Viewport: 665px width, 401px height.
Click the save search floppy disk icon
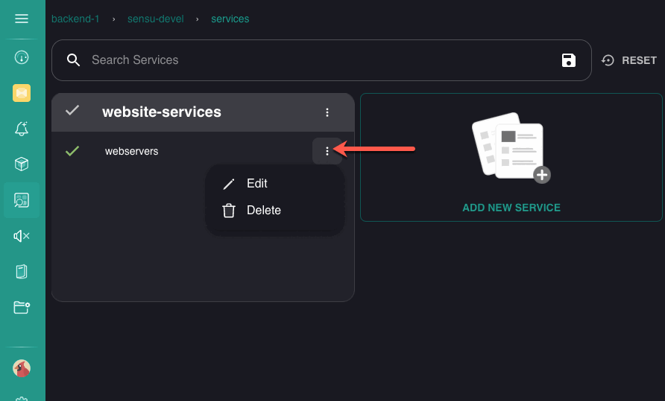[x=568, y=60]
